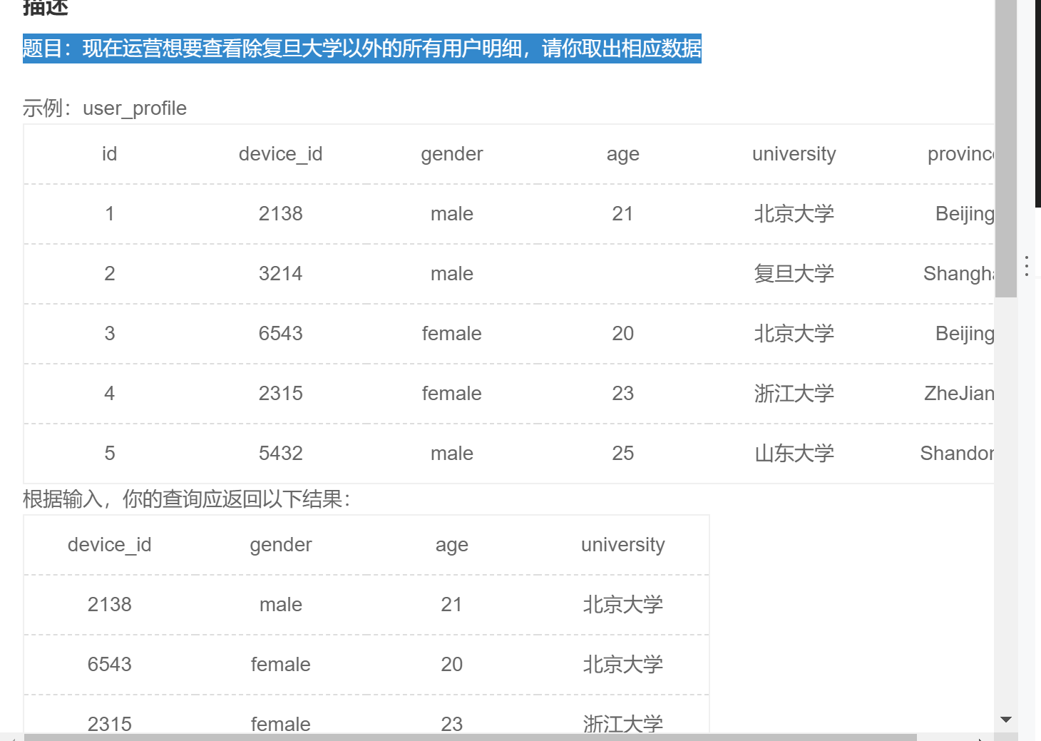1041x741 pixels.
Task: Click id '5' cell
Action: [109, 454]
